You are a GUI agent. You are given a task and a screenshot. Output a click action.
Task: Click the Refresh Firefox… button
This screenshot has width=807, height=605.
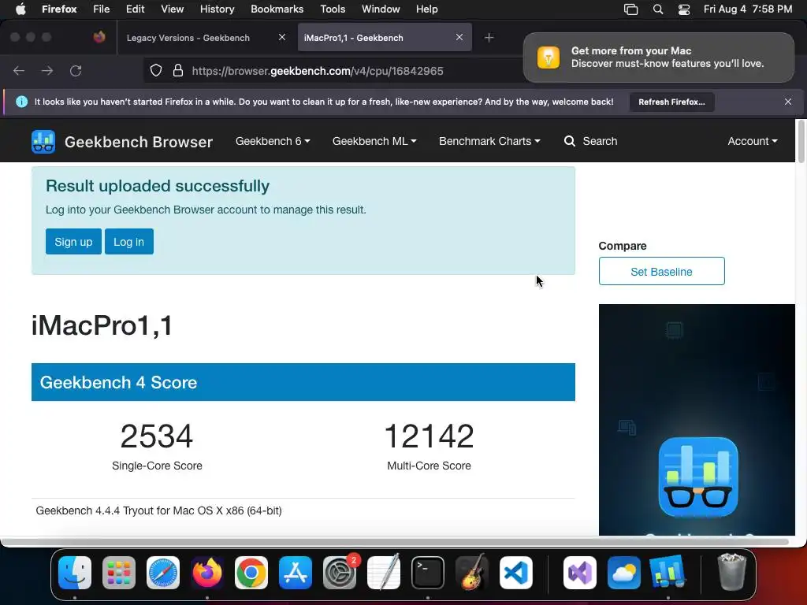pyautogui.click(x=671, y=102)
